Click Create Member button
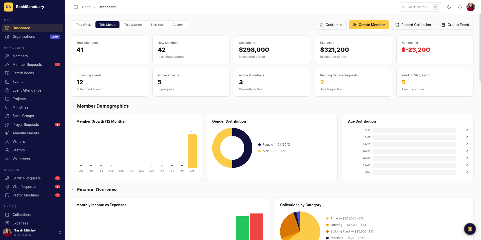The image size is (481, 240). coord(369,25)
